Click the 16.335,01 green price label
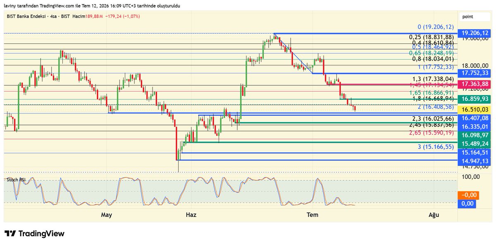Image resolution: width=496 pixels, height=245 pixels. pos(475,127)
